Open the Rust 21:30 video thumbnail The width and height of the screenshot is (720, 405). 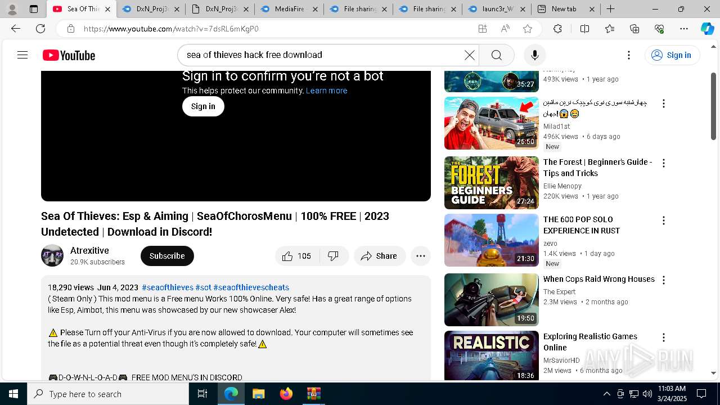pyautogui.click(x=491, y=240)
